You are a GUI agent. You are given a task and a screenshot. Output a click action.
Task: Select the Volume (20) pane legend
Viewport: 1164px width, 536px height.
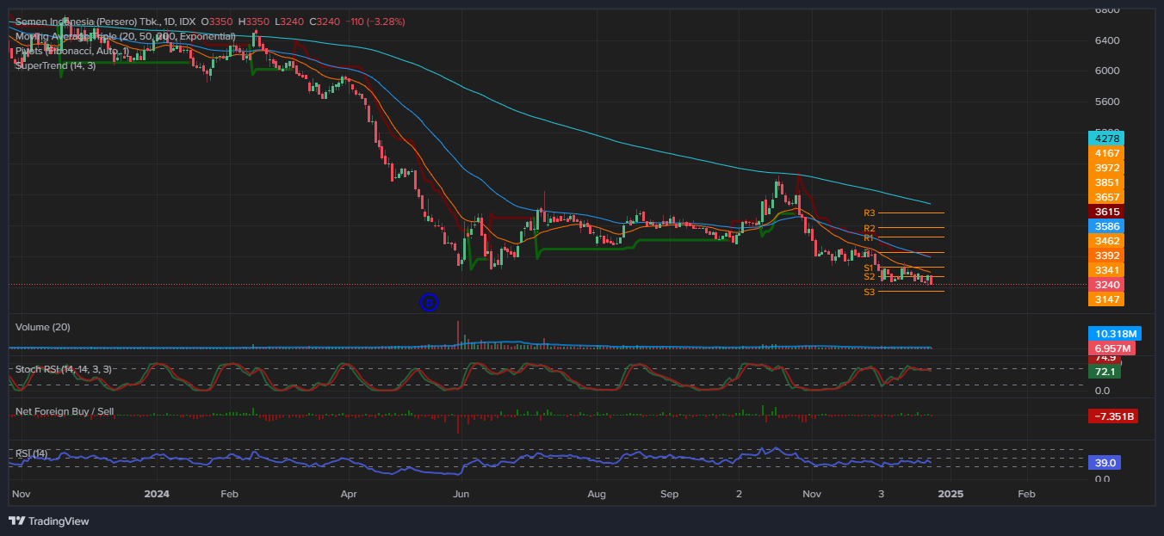click(43, 327)
